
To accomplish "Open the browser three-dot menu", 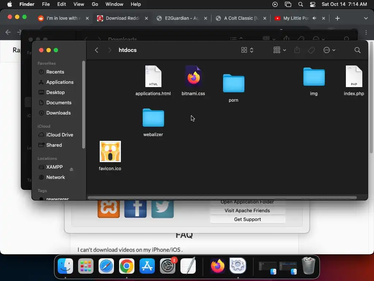I will [x=366, y=32].
